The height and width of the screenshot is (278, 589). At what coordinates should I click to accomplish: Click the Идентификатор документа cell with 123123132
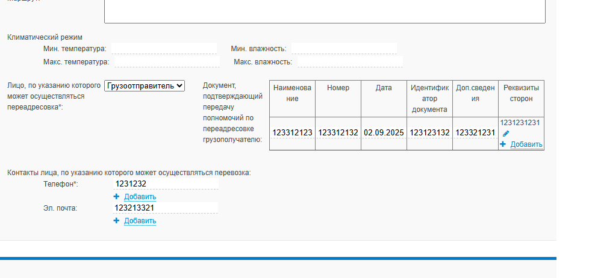coord(430,133)
